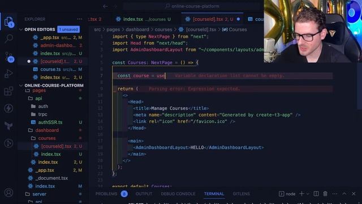Open the Debug Console tab
The image size is (362, 204).
(x=178, y=194)
